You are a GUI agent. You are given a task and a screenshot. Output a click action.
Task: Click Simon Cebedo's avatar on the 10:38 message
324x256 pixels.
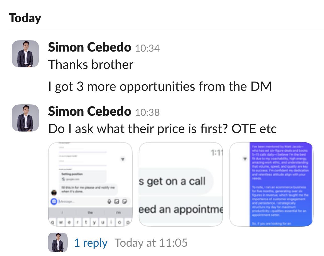tap(25, 118)
